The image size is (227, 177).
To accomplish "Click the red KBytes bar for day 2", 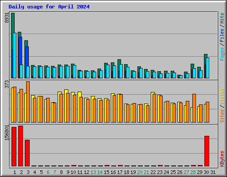I will (20, 146).
